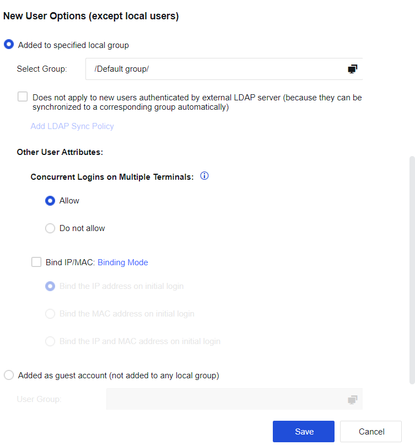Click the User Group picker icon
415x445 pixels.
point(353,399)
